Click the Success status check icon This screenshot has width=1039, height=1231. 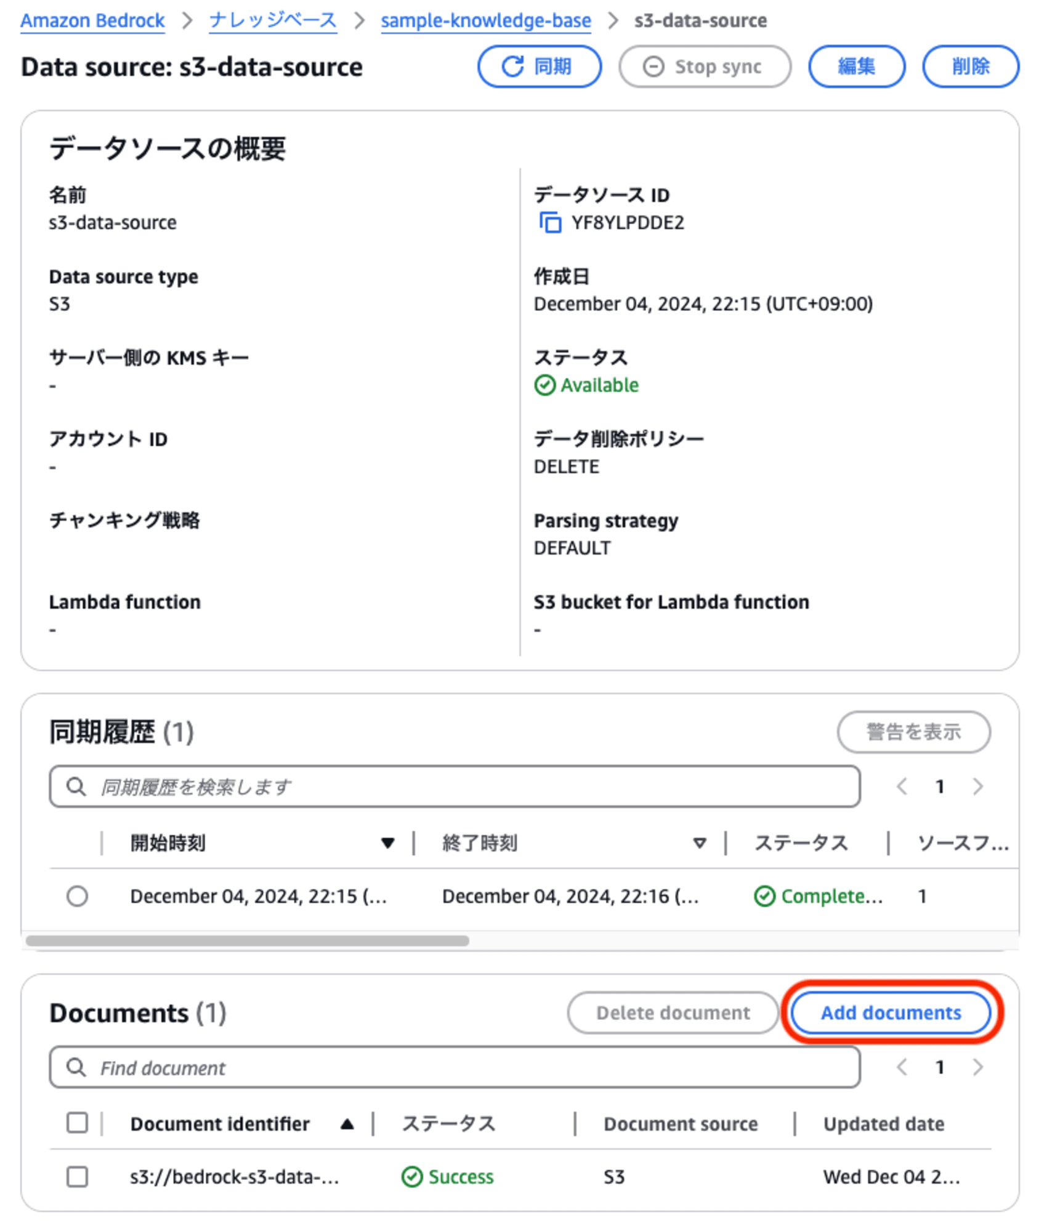(411, 1176)
